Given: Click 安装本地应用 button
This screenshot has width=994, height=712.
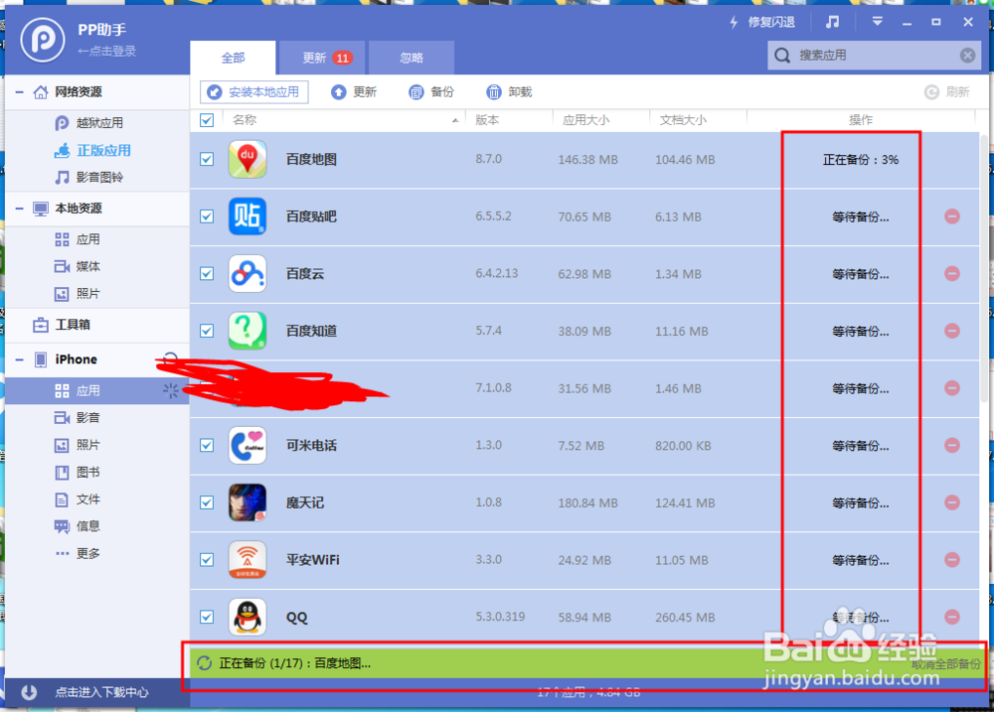Looking at the screenshot, I should pos(254,91).
